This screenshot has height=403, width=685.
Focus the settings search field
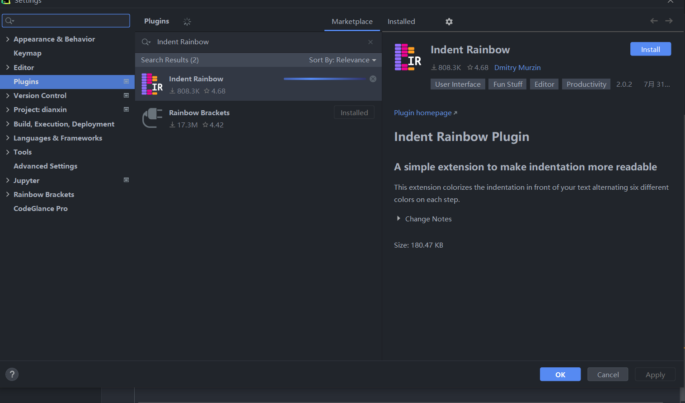pos(66,21)
